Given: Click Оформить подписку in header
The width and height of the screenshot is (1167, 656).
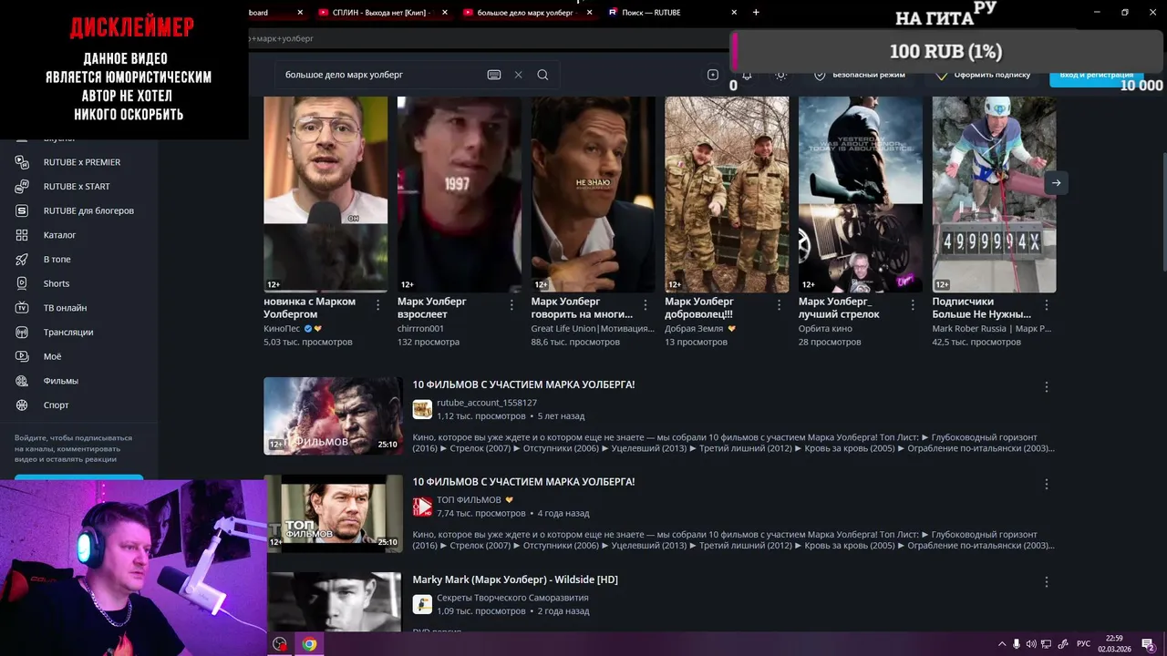Looking at the screenshot, I should tap(984, 75).
